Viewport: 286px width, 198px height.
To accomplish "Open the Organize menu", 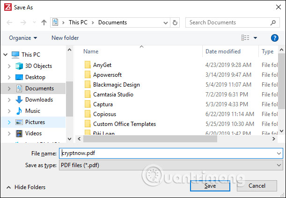I will pos(22,38).
